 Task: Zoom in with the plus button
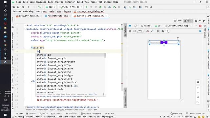pos(198,88)
